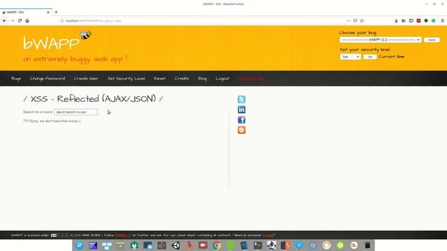Launch Google Chrome from the dock
The height and width of the screenshot is (251, 447).
[x=217, y=245]
